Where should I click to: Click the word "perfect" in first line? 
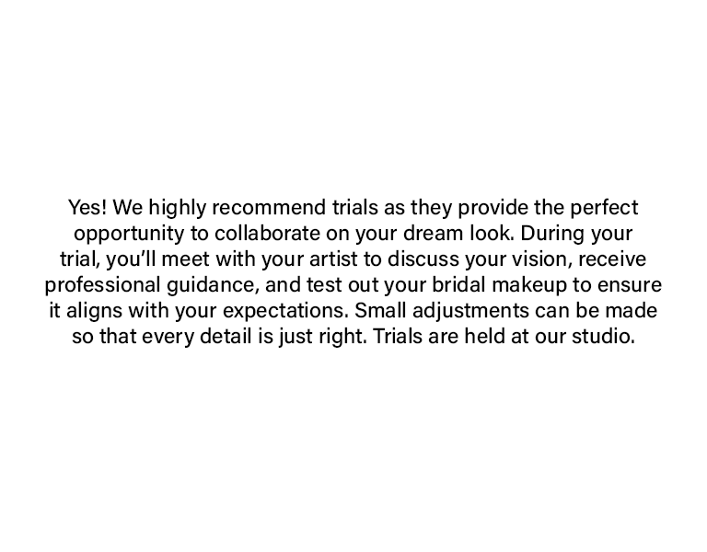point(603,207)
